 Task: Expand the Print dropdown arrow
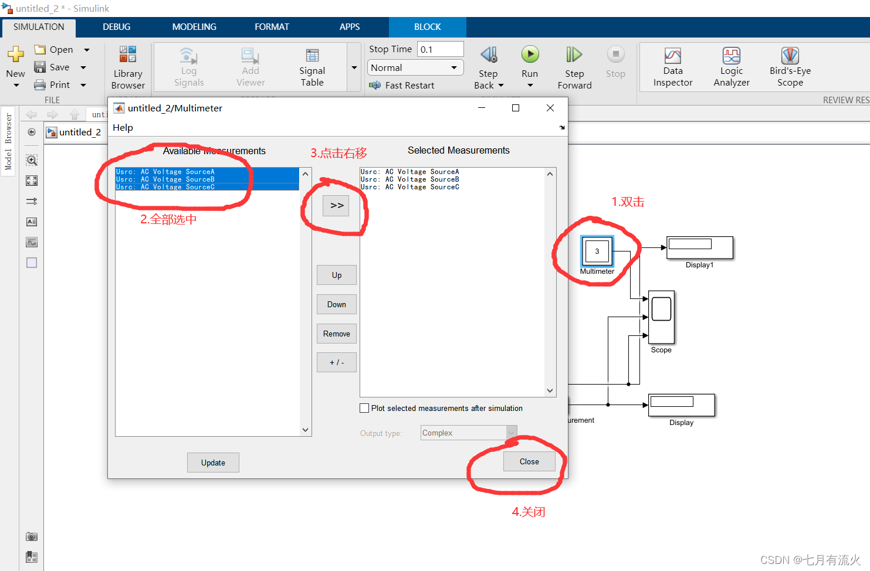click(x=83, y=85)
